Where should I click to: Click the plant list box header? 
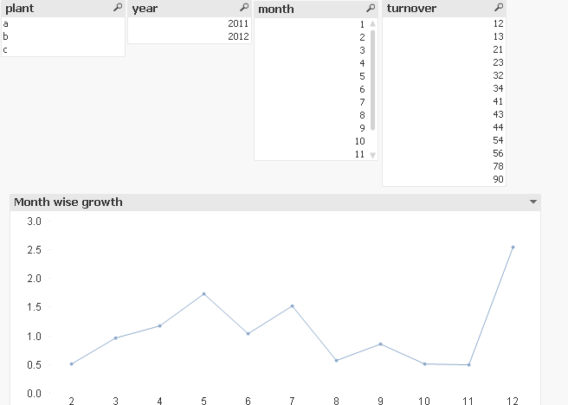point(63,9)
